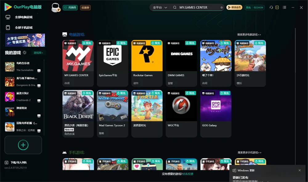Click the 限免 countdown timer badge
This screenshot has width=308, height=182.
(x=255, y=7)
